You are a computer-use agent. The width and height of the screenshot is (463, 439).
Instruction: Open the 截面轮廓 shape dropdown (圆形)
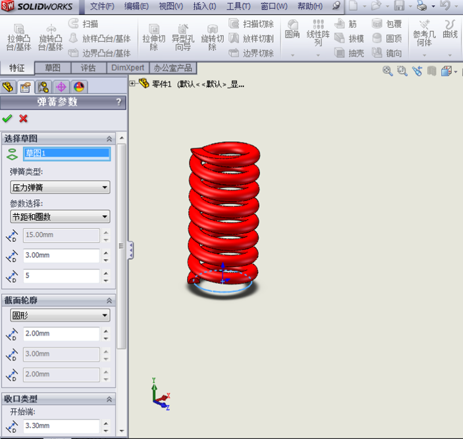[60, 315]
